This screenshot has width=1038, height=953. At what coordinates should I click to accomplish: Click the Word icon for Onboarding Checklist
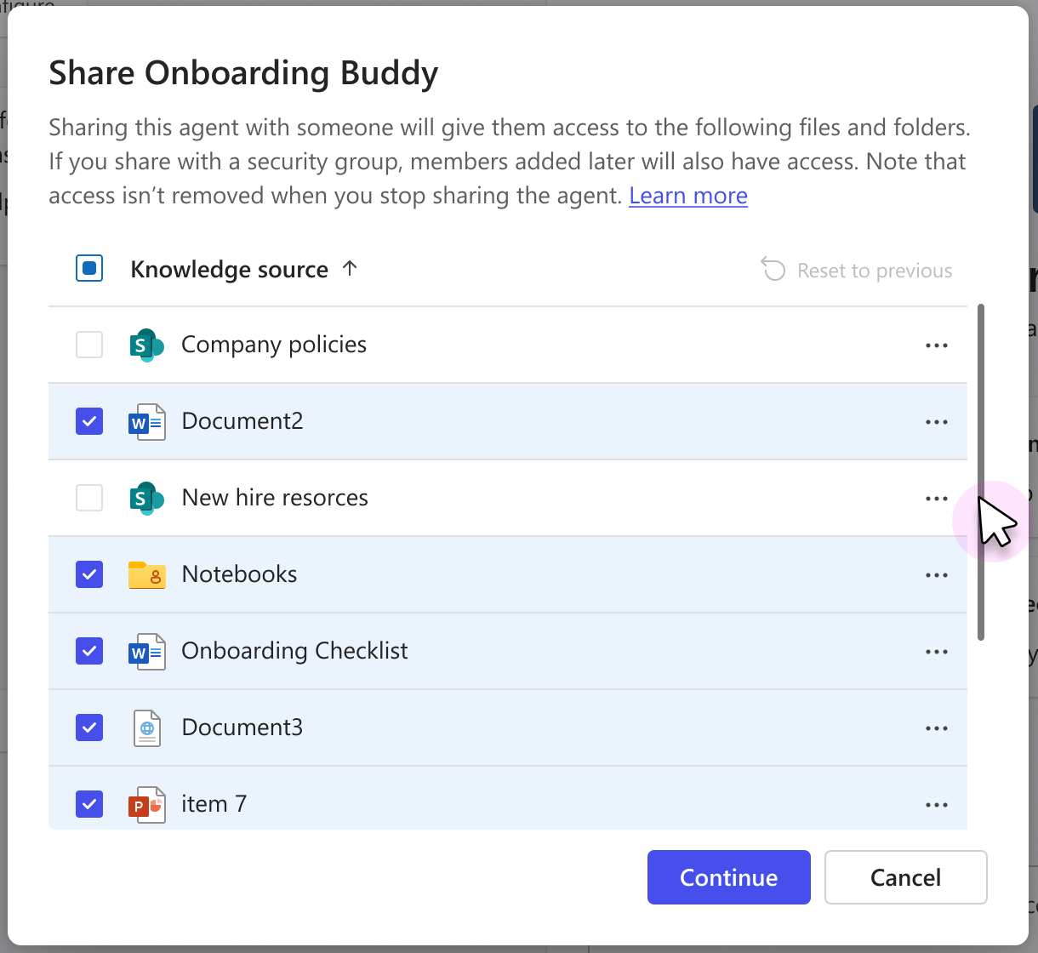click(x=146, y=651)
